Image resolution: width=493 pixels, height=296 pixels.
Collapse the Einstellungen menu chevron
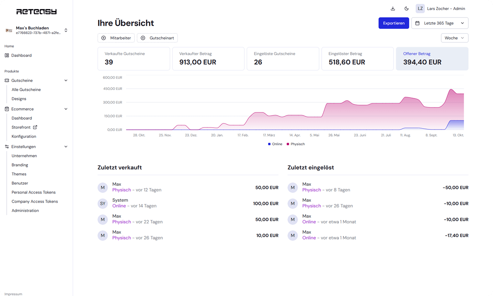(x=66, y=147)
